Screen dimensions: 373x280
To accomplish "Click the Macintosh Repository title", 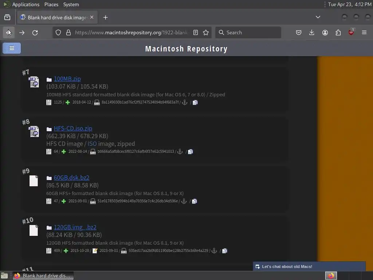I will (x=186, y=48).
